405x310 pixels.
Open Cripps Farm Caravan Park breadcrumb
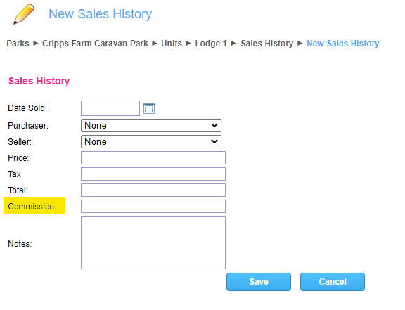coord(95,44)
